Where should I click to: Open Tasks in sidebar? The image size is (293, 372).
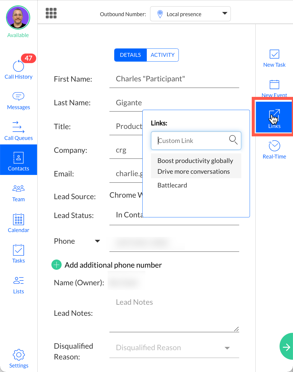coord(19,254)
